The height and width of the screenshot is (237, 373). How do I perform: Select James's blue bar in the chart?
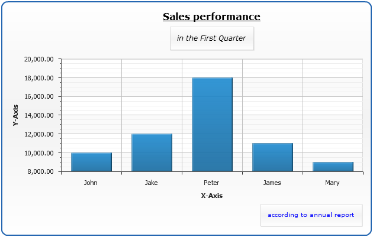(x=272, y=158)
